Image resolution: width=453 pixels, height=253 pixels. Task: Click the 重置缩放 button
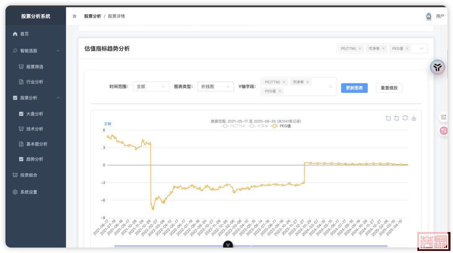[389, 88]
